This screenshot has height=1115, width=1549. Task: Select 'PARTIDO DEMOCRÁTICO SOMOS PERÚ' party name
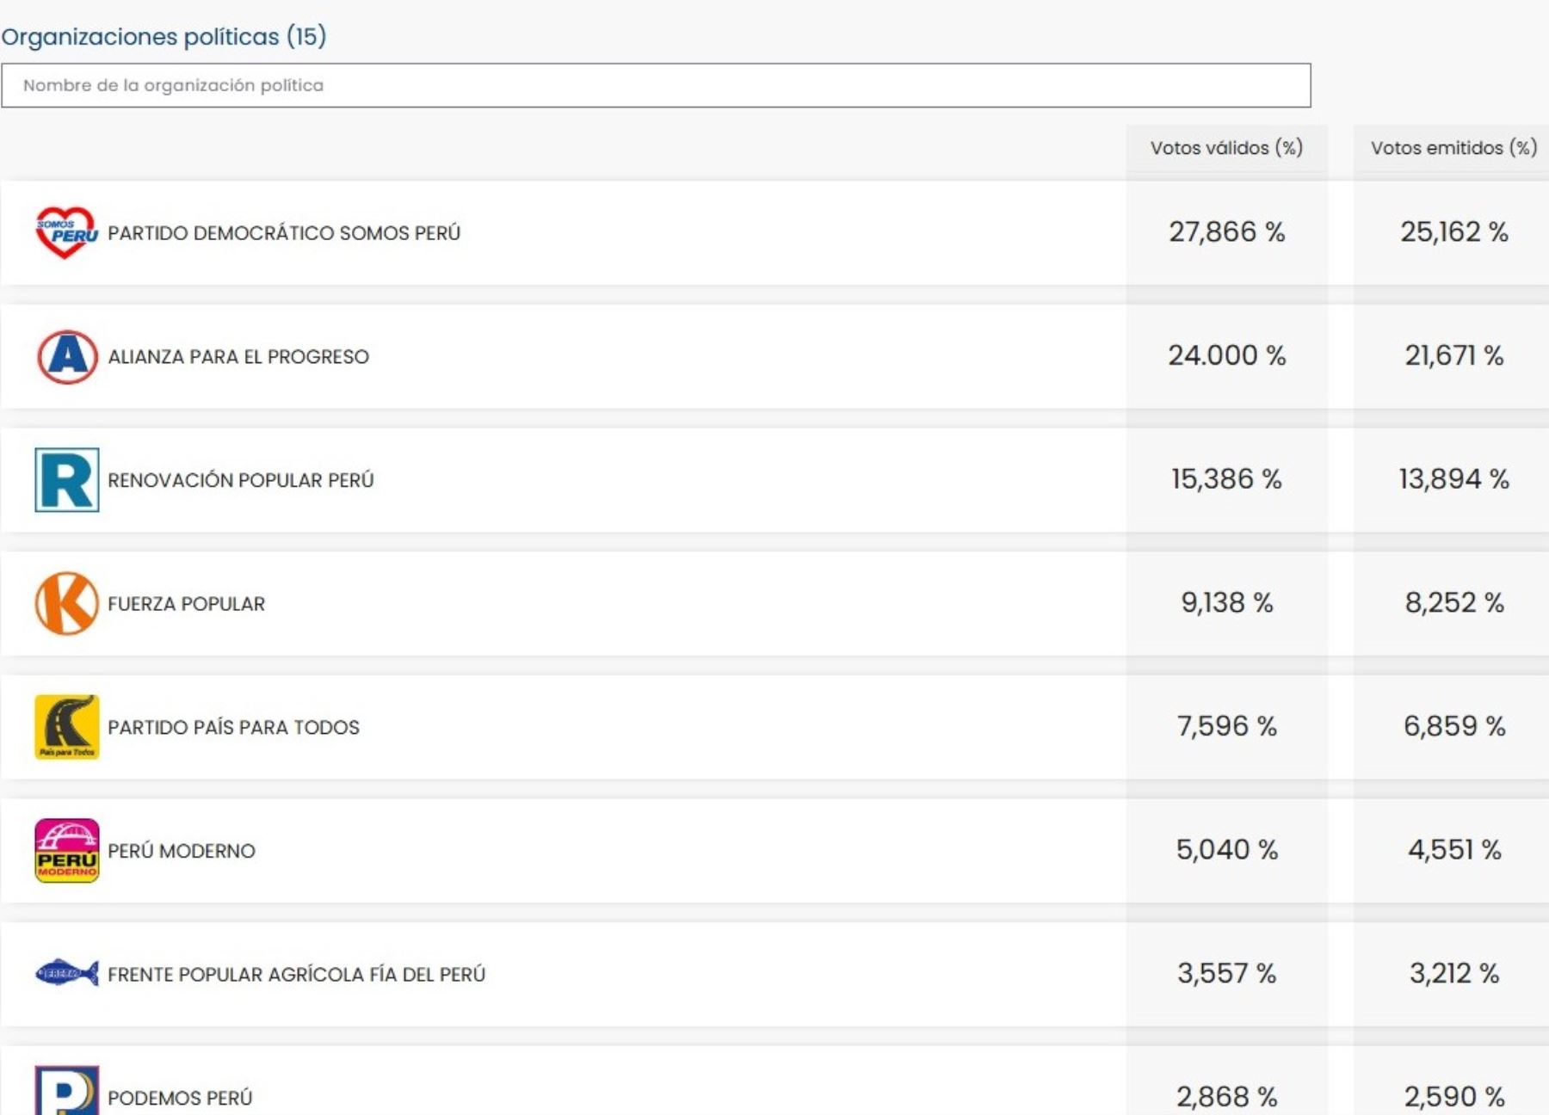(284, 233)
